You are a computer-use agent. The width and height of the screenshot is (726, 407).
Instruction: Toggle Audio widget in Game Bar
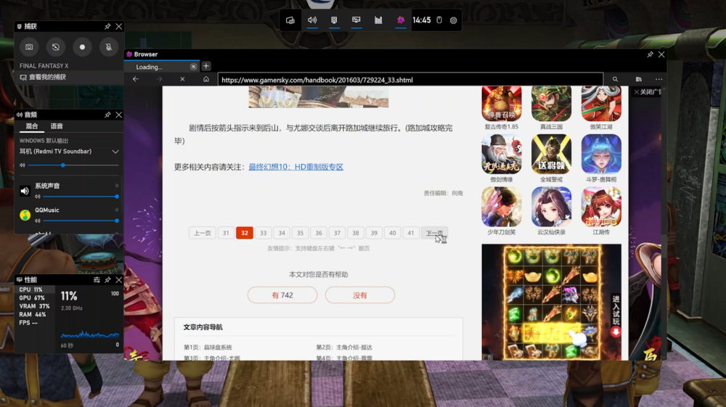pyautogui.click(x=312, y=20)
